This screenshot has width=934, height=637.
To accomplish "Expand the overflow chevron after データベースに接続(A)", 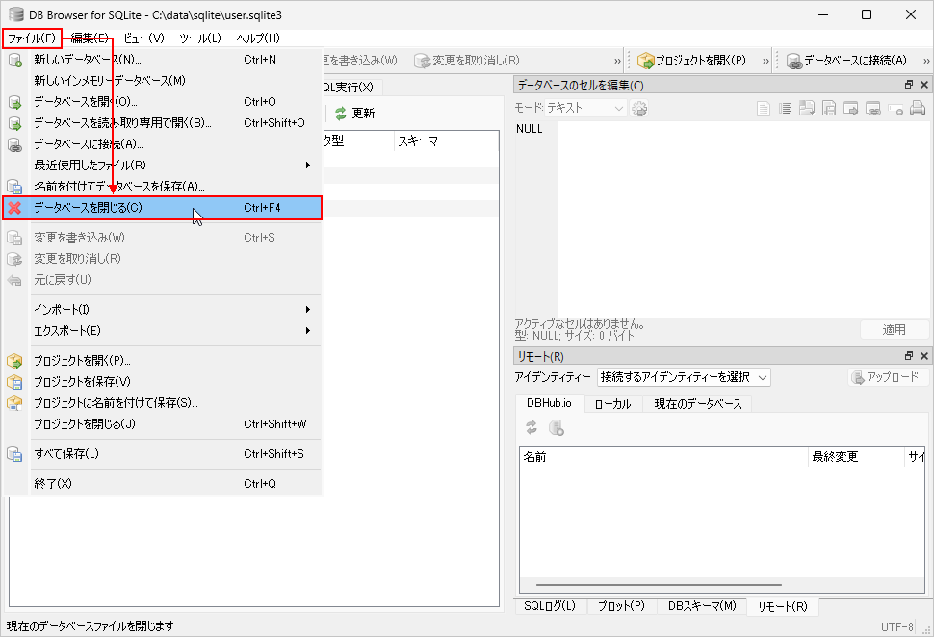I will 926,61.
